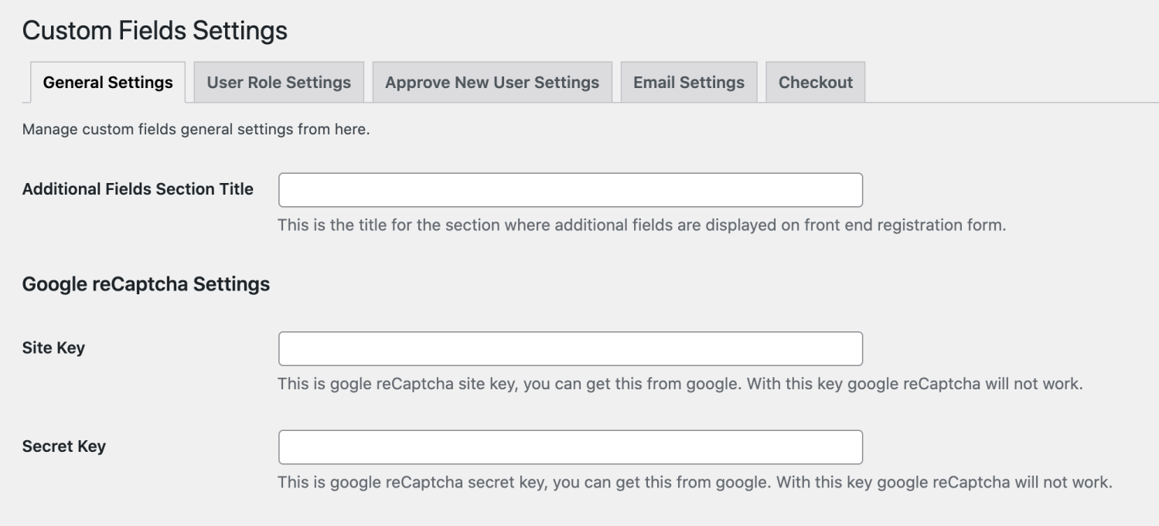This screenshot has width=1159, height=526.
Task: Select the Checkout tab
Action: [815, 83]
